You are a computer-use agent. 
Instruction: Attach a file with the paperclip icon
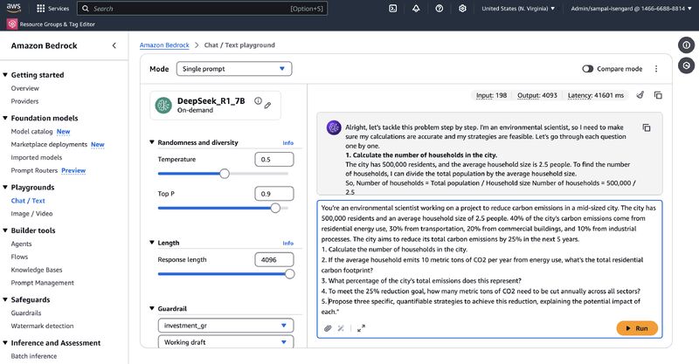(328, 328)
